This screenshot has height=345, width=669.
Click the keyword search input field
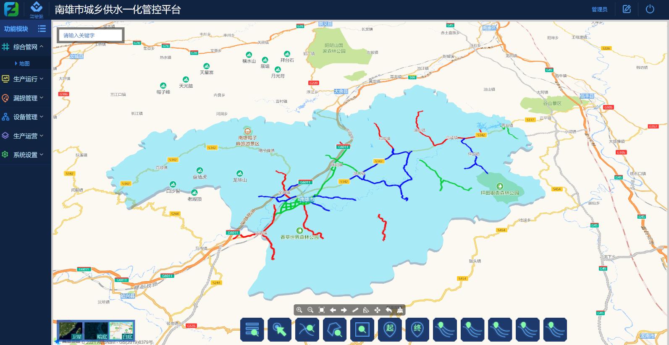(x=90, y=36)
